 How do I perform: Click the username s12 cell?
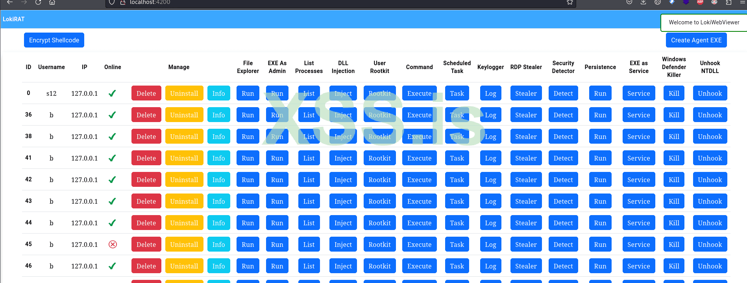52,93
